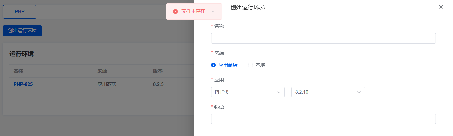Switch to the PHP tab
The image size is (453, 136).
click(x=19, y=12)
